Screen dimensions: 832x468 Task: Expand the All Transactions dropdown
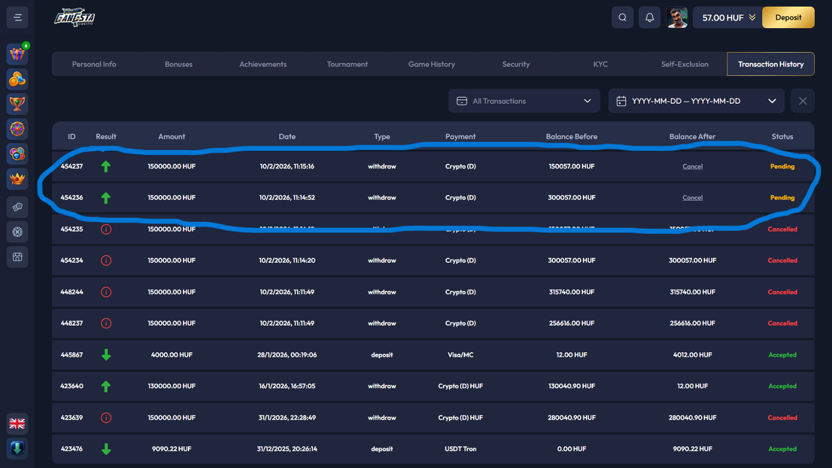[x=524, y=101]
